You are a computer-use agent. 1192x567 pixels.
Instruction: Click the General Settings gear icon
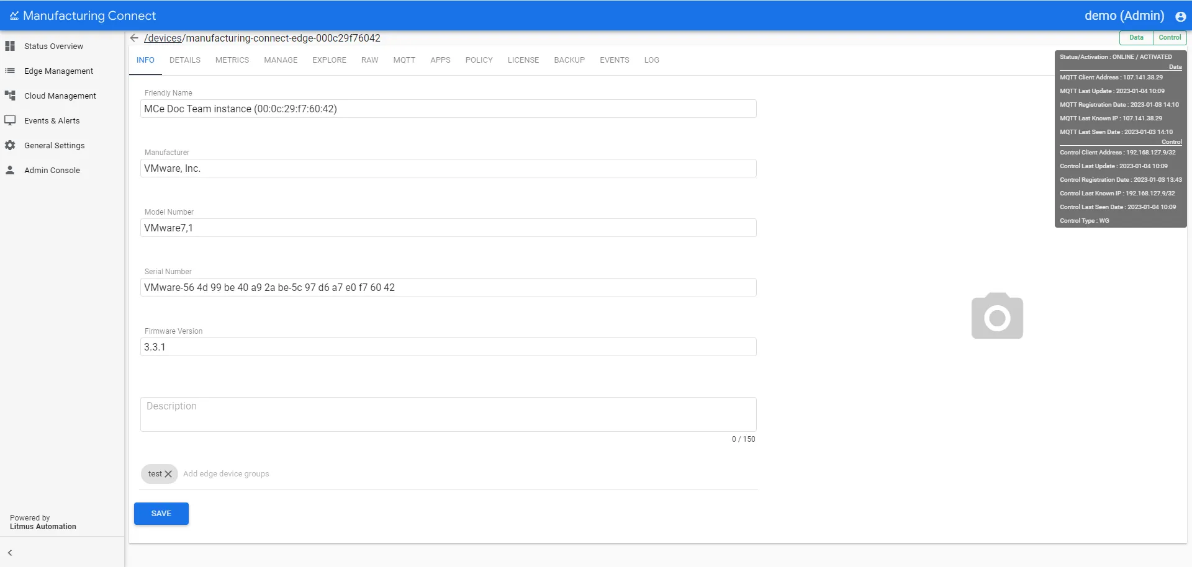tap(10, 145)
